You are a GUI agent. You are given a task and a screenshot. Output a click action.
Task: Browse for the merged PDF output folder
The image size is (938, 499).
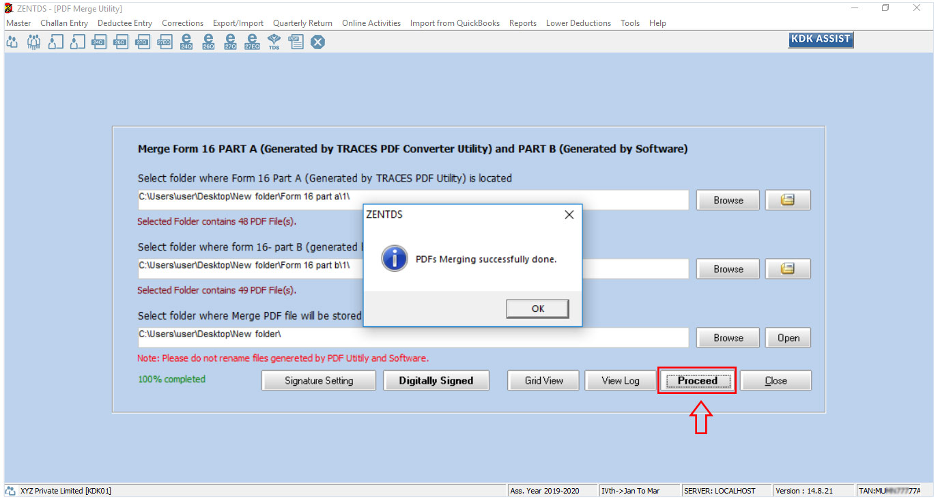click(728, 337)
